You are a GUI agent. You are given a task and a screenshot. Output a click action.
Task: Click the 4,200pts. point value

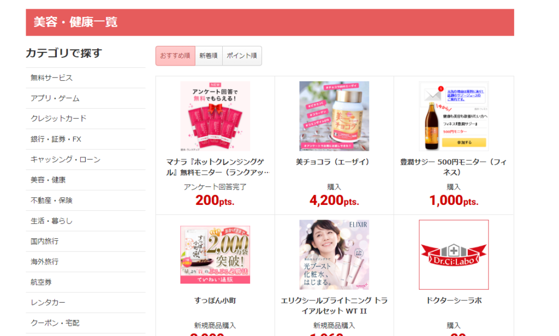[334, 201]
